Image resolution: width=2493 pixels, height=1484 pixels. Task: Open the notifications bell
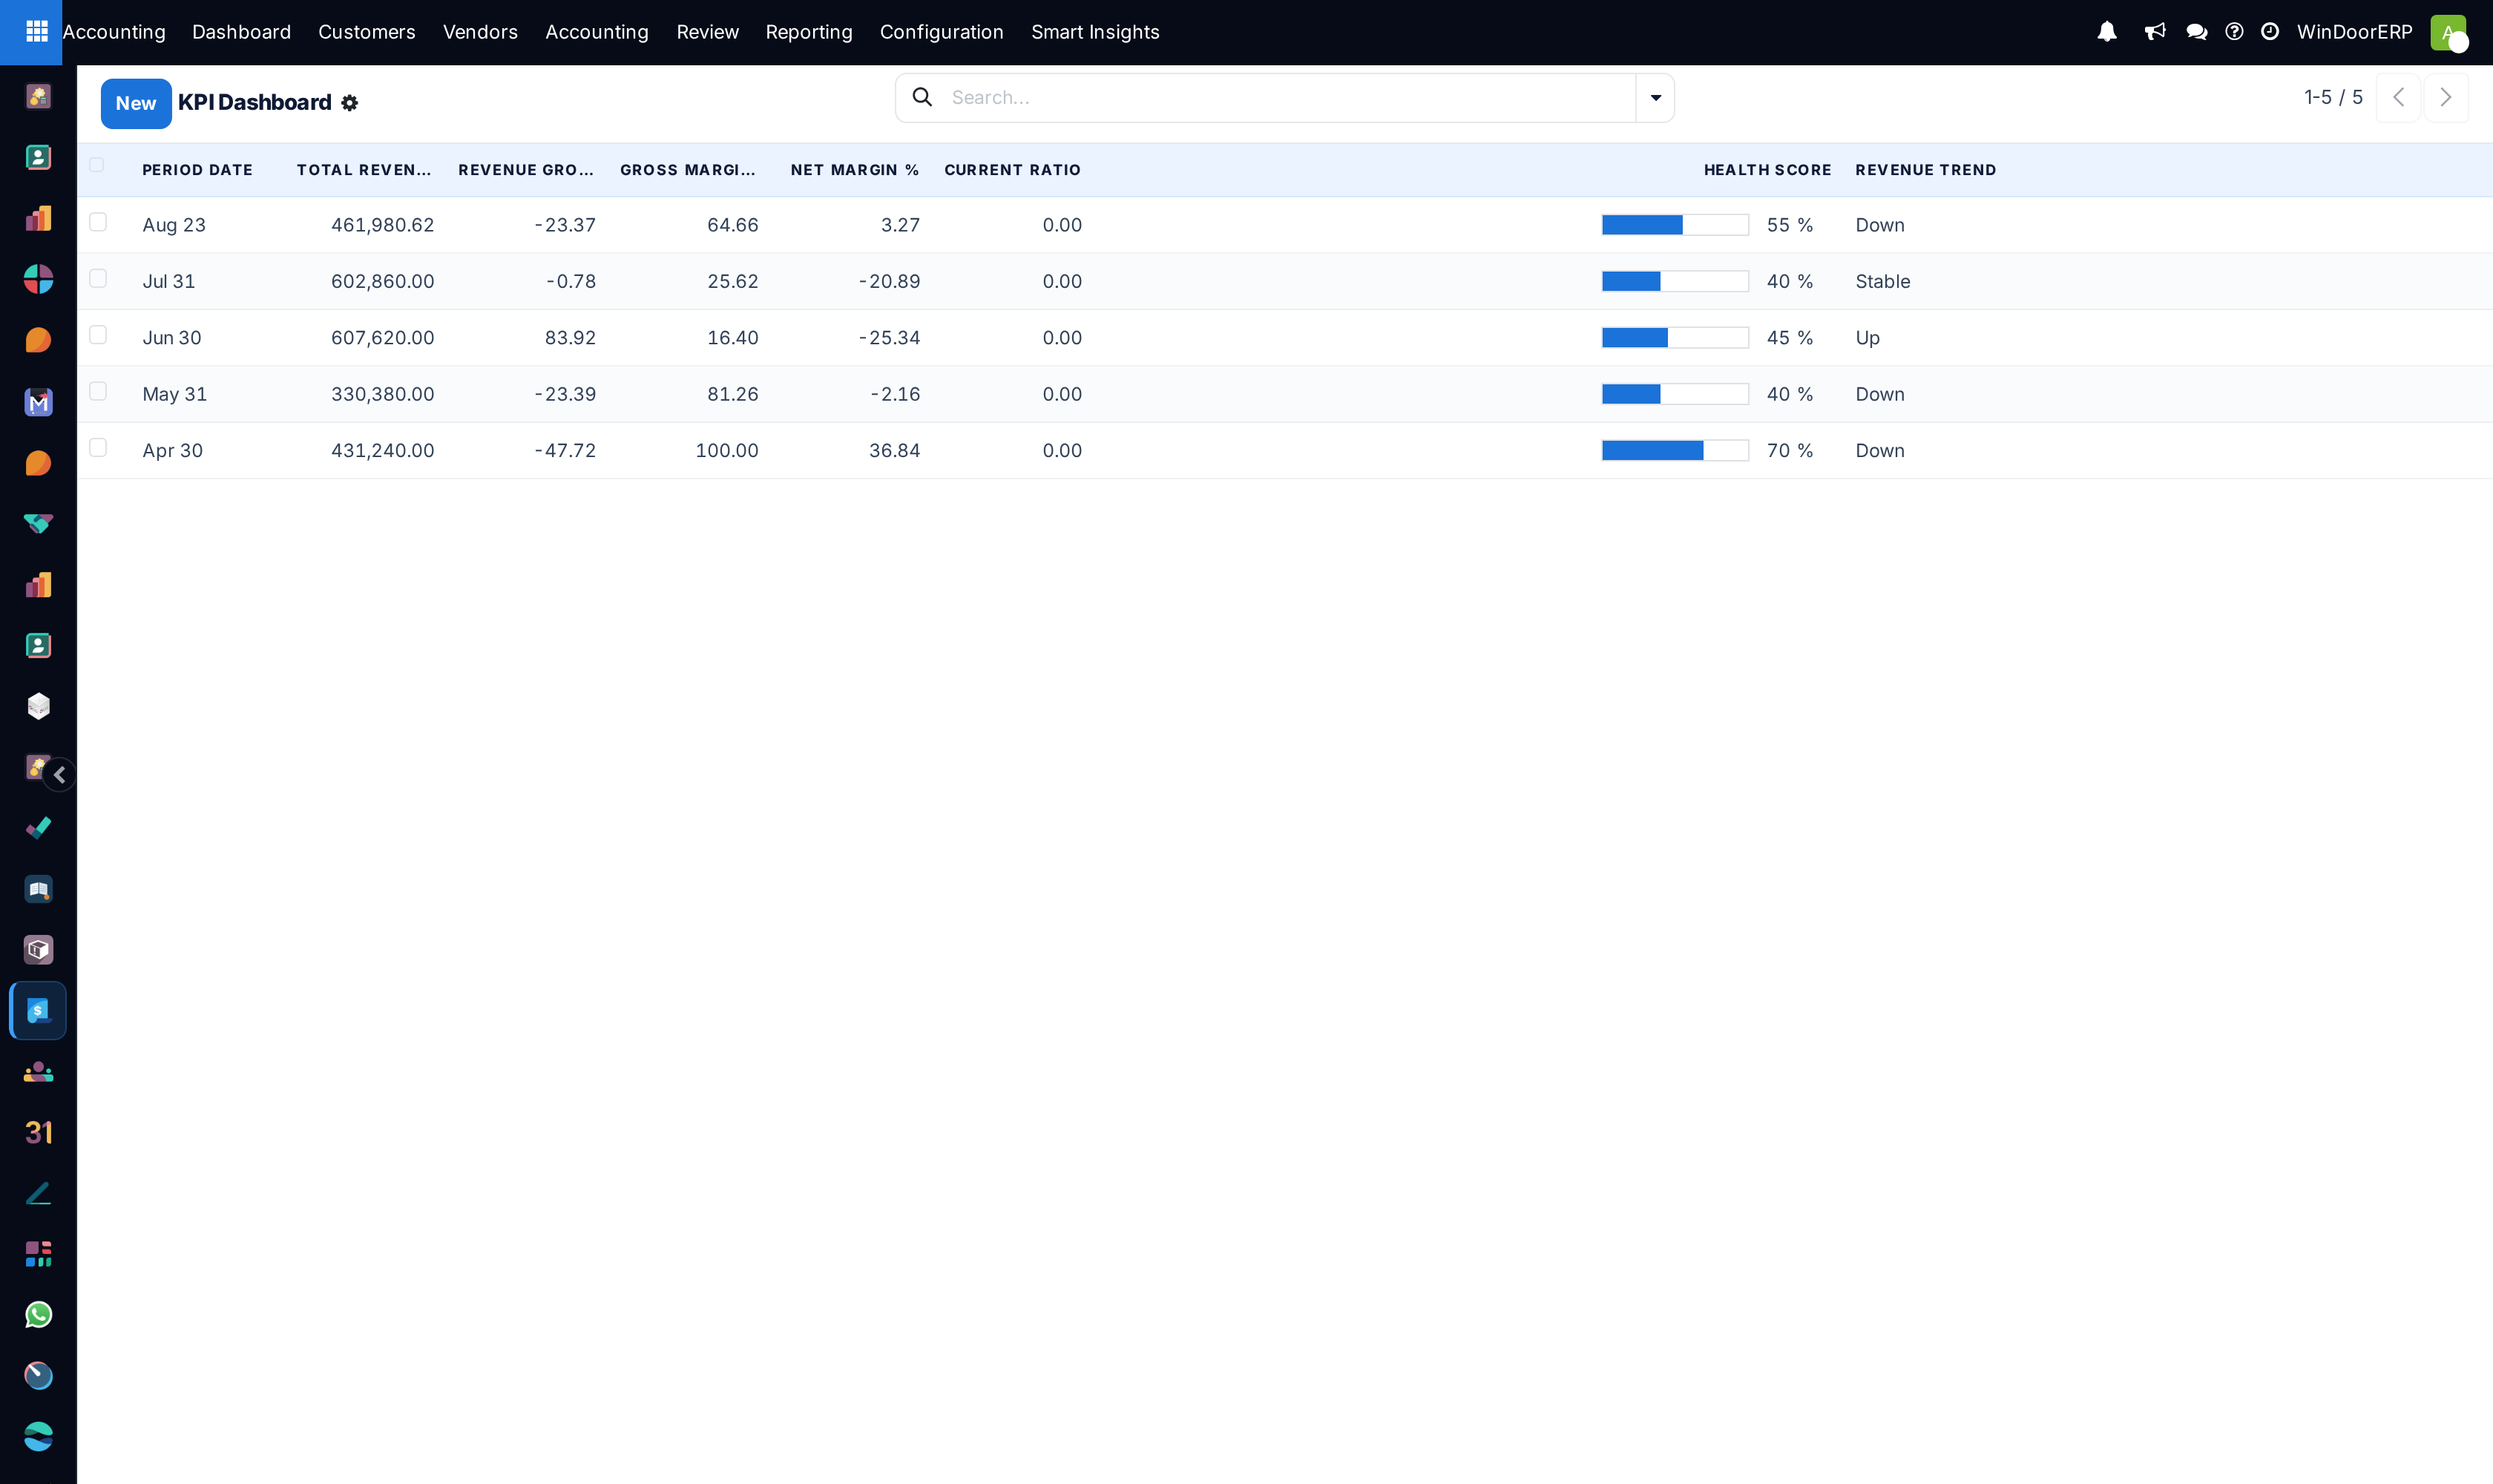tap(2107, 32)
